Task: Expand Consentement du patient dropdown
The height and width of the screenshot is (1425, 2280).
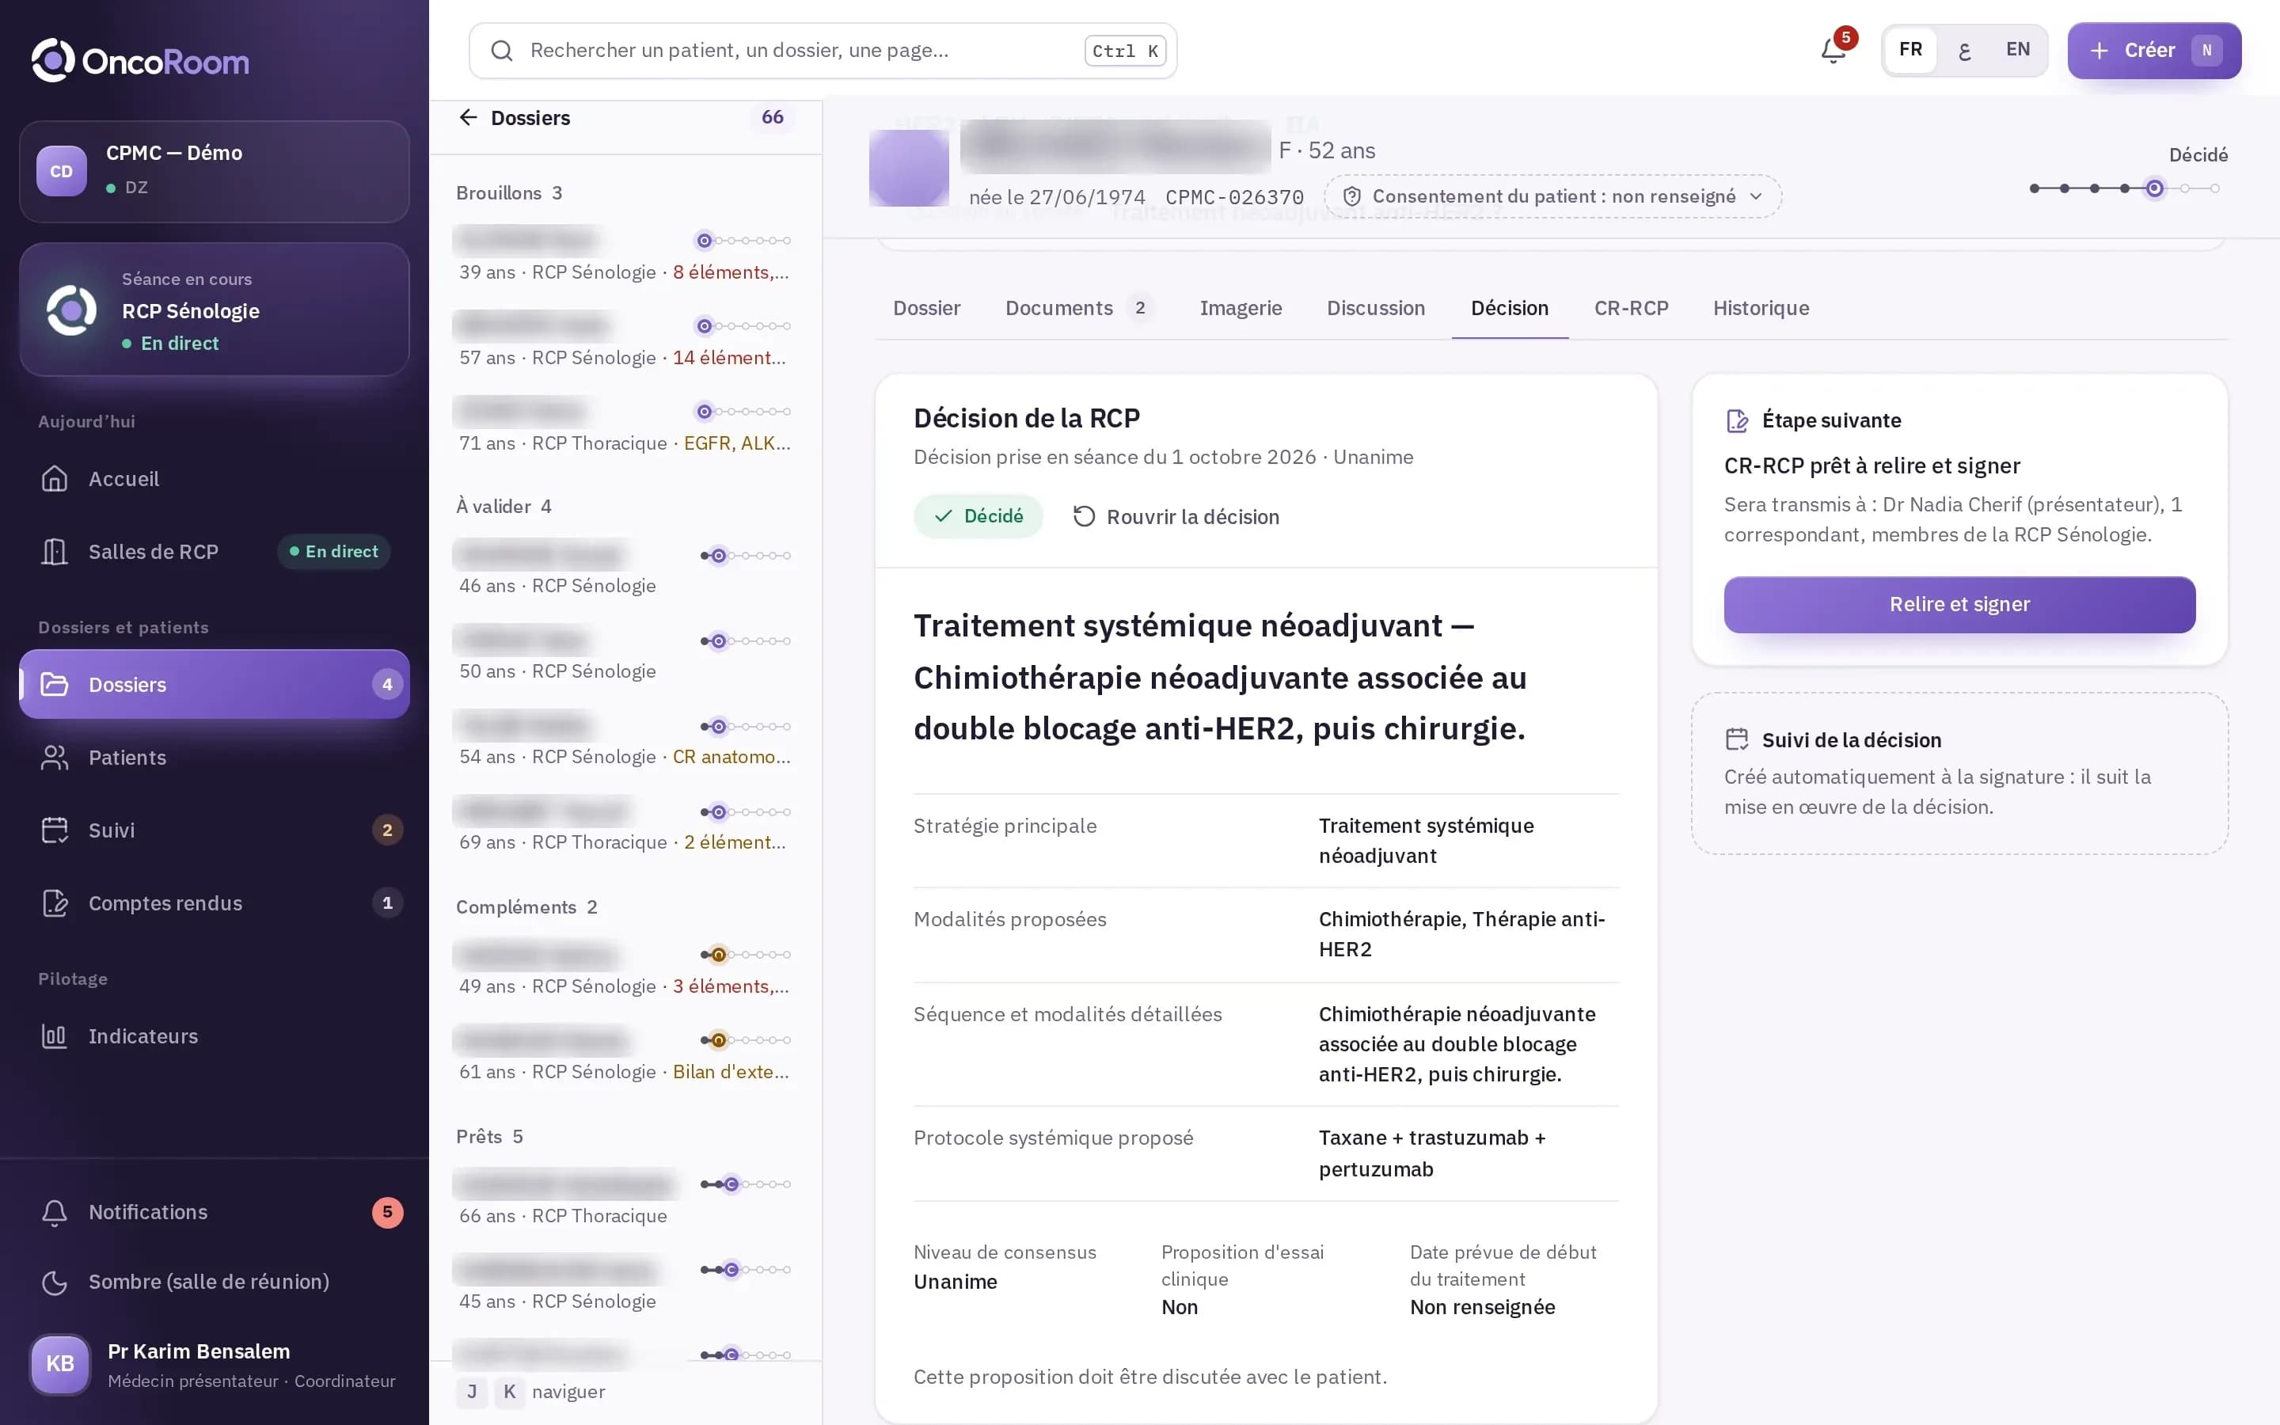Action: click(x=1552, y=196)
